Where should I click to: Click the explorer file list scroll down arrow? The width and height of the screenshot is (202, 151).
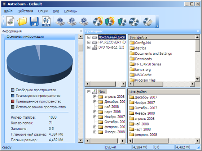pos(198,79)
